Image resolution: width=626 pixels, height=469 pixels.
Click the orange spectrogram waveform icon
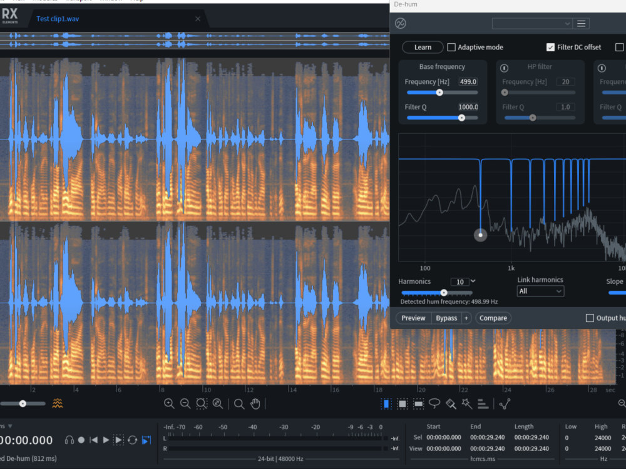click(58, 403)
